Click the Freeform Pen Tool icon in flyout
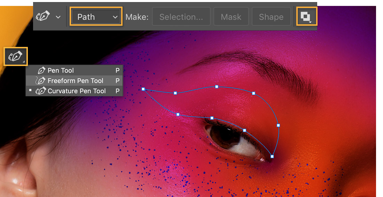This screenshot has width=383, height=197. 40,81
